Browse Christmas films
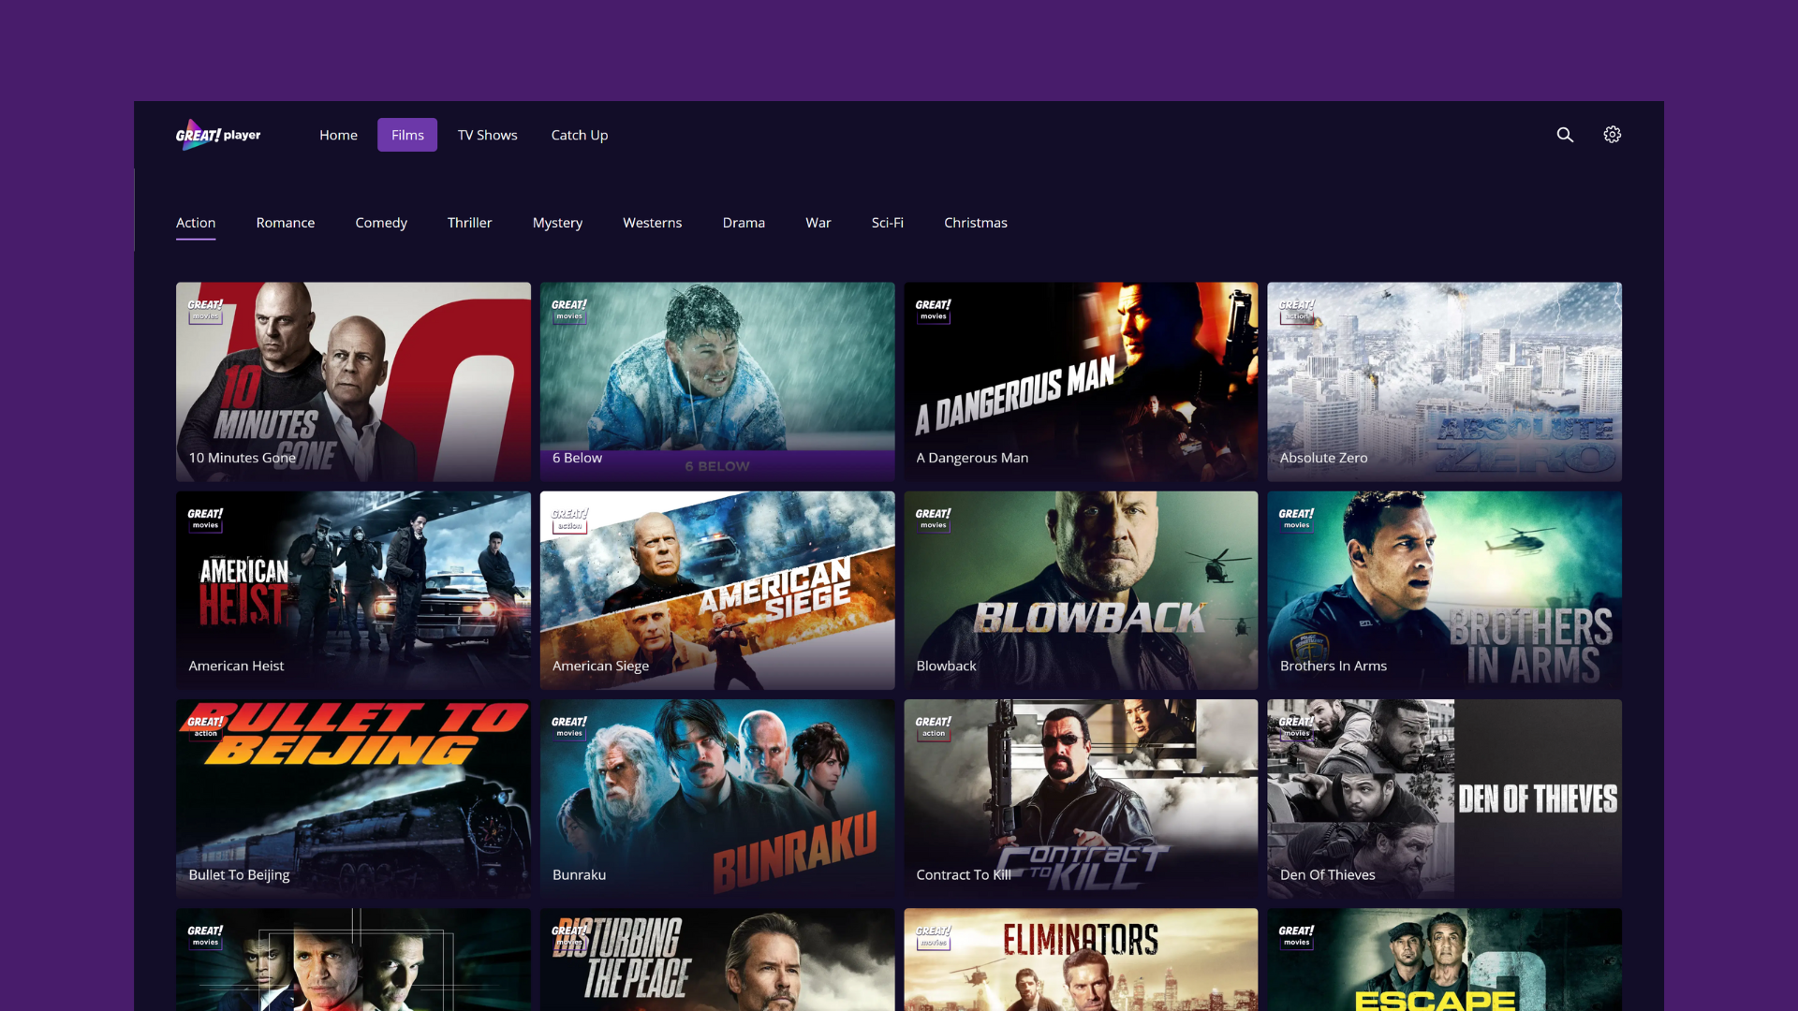Viewport: 1798px width, 1011px height. pyautogui.click(x=976, y=223)
